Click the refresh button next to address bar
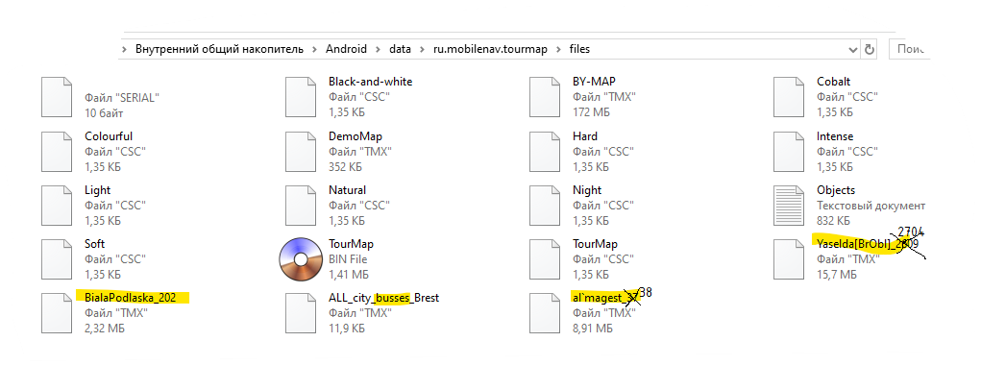Viewport: 981px width, 366px height. click(869, 49)
